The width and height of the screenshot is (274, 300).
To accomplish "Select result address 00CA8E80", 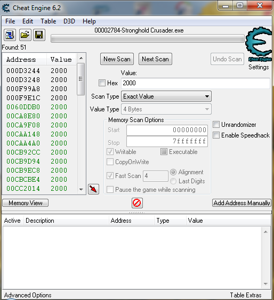I will (23, 116).
